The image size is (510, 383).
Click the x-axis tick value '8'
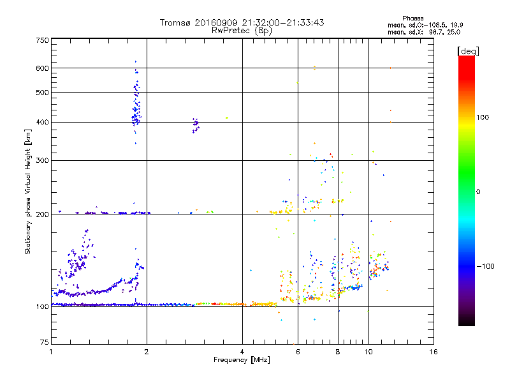click(x=338, y=352)
